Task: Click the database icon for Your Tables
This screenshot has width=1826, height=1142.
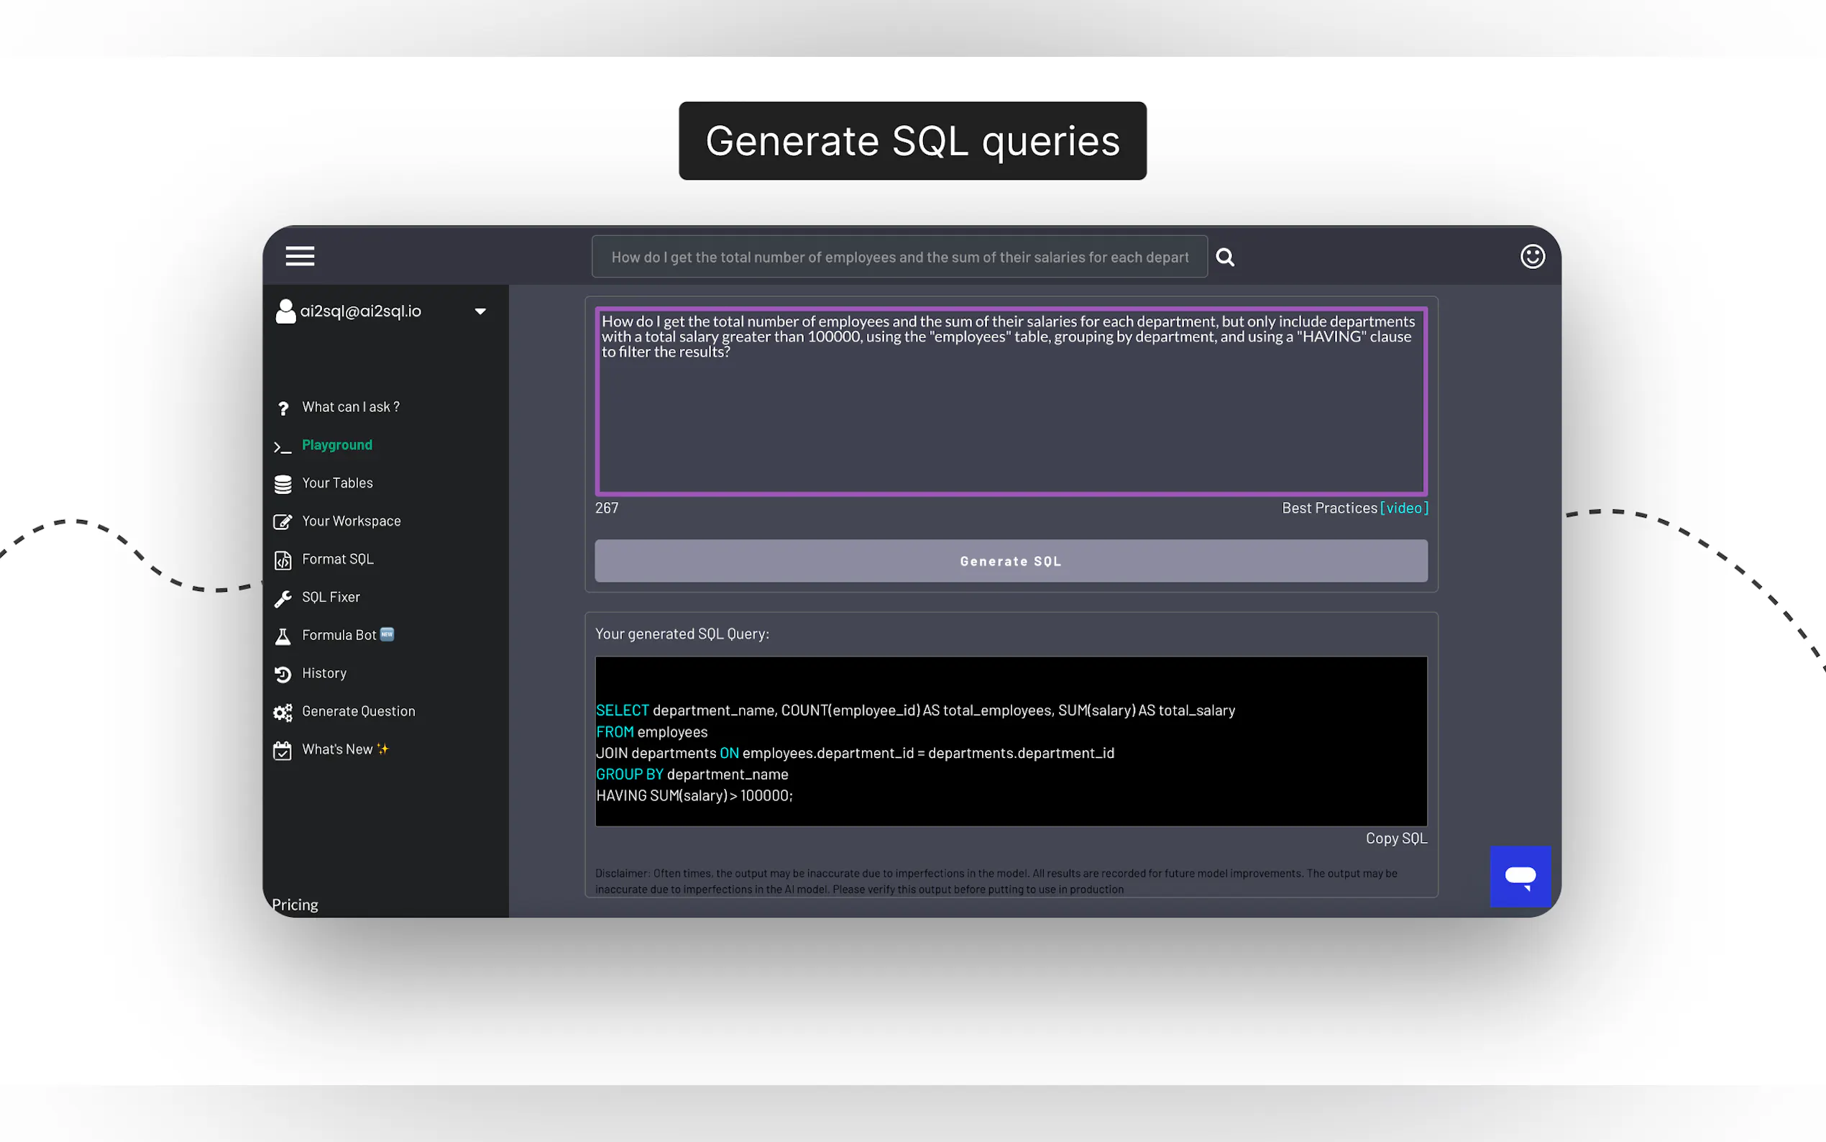Action: coord(283,484)
